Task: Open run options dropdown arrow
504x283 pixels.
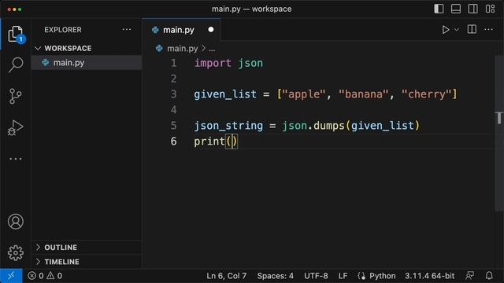Action: pos(457,30)
